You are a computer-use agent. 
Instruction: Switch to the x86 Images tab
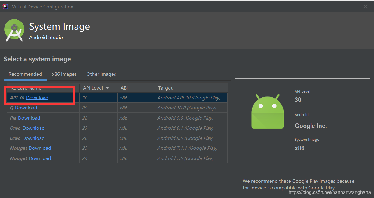[x=64, y=74]
